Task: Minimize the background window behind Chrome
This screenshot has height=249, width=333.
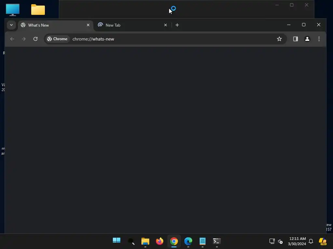Action: tap(277, 5)
